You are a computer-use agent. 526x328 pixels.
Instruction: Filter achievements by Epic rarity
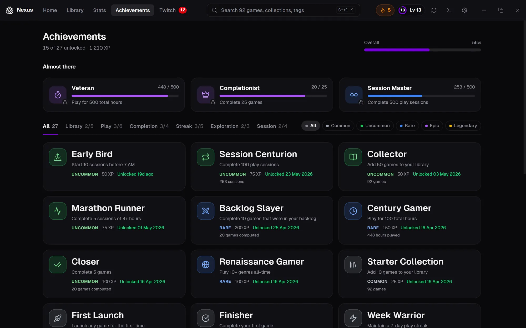click(x=432, y=126)
